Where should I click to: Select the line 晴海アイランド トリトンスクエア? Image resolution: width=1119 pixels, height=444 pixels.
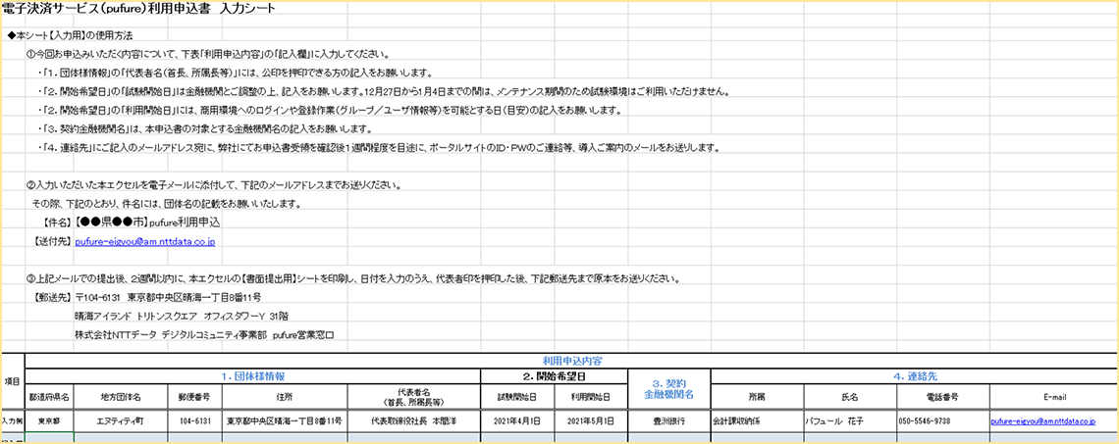(182, 316)
